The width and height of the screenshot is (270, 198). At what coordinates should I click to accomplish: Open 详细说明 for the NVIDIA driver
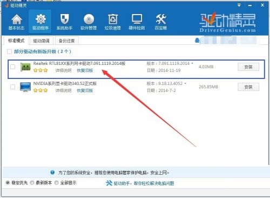(x=63, y=90)
